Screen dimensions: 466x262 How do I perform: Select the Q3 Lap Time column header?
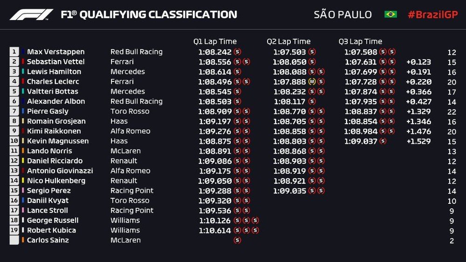click(360, 41)
